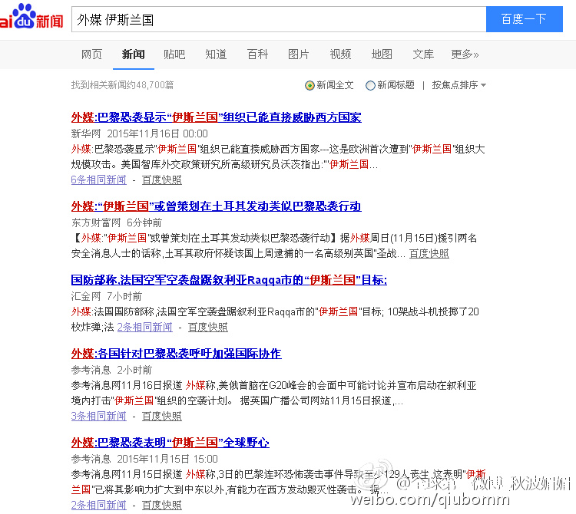This screenshot has height=514, width=576.
Task: Open the 6条相同新闻 link
Action: point(99,180)
